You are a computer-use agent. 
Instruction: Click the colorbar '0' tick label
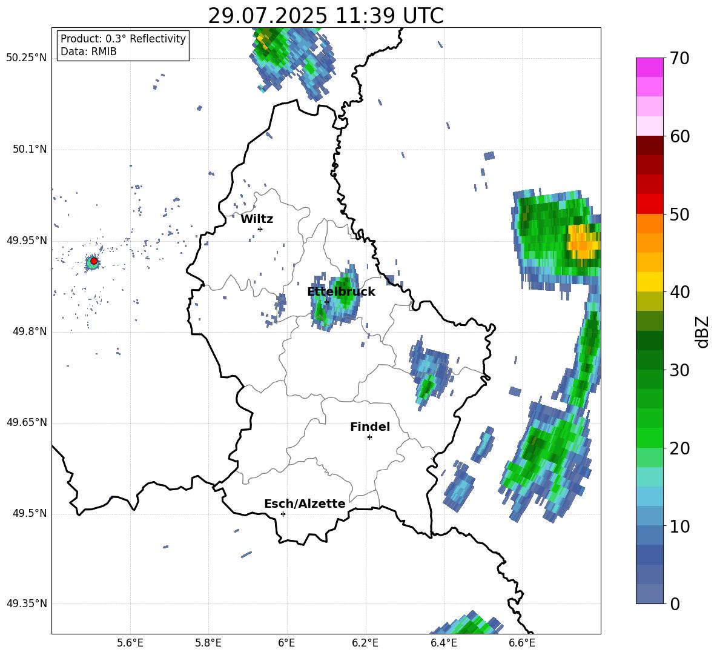coord(675,604)
